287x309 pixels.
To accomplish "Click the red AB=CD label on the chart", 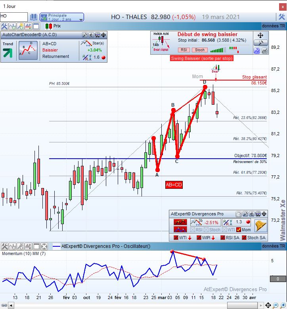I will [174, 185].
